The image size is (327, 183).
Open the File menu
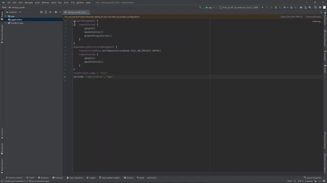coord(9,3)
